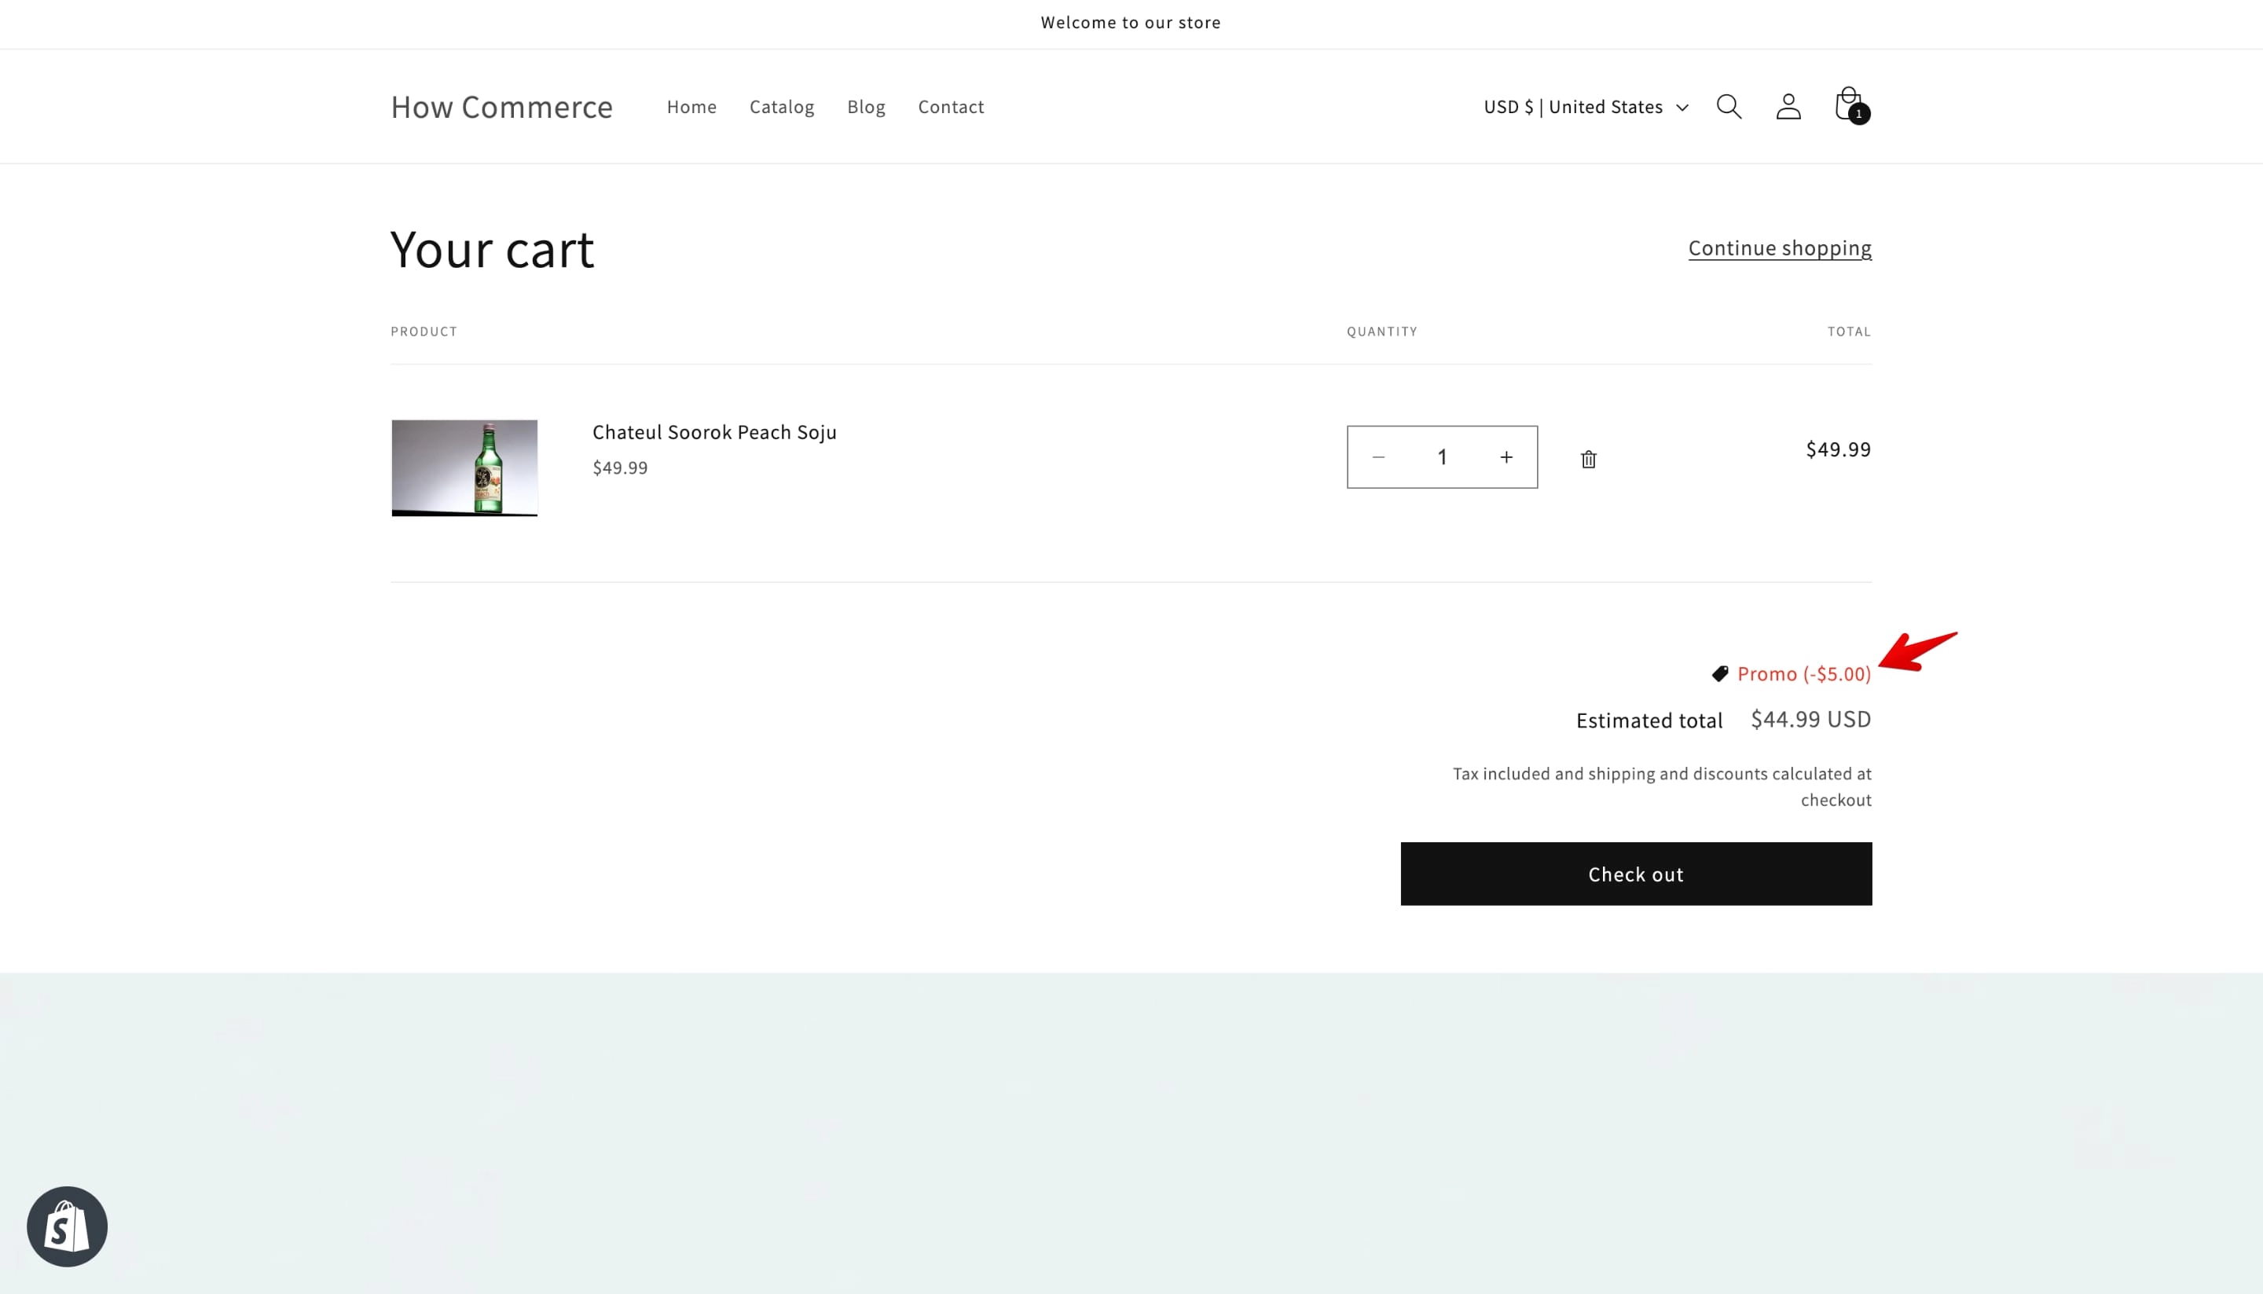
Task: Click the PRODUCT column header
Action: 424,332
